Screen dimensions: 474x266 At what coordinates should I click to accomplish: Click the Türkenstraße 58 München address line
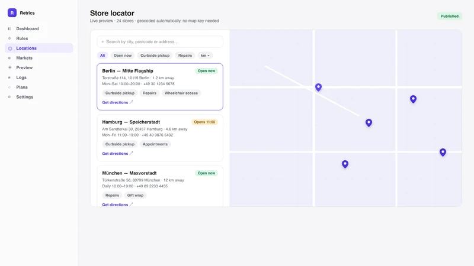(x=143, y=180)
